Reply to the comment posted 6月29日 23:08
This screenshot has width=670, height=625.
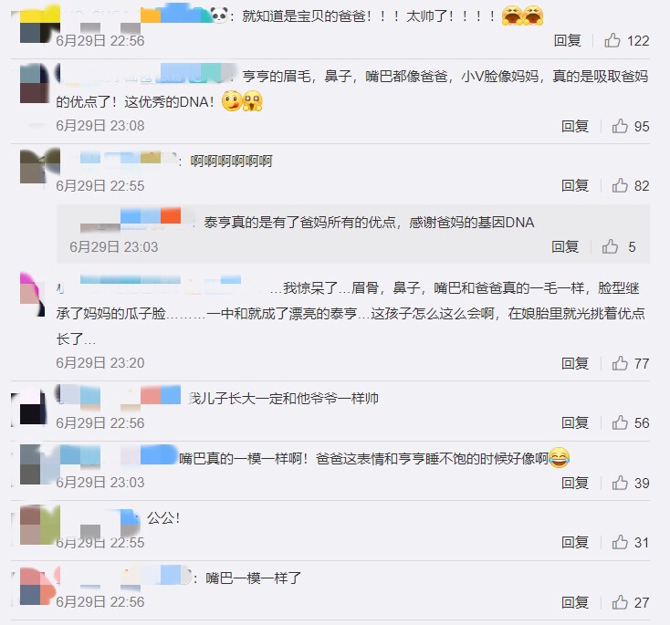[x=575, y=126]
